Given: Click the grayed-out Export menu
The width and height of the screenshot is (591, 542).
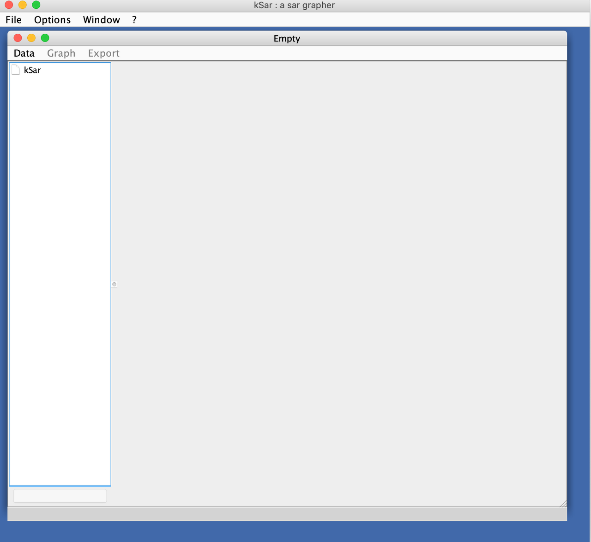Looking at the screenshot, I should [x=104, y=54].
